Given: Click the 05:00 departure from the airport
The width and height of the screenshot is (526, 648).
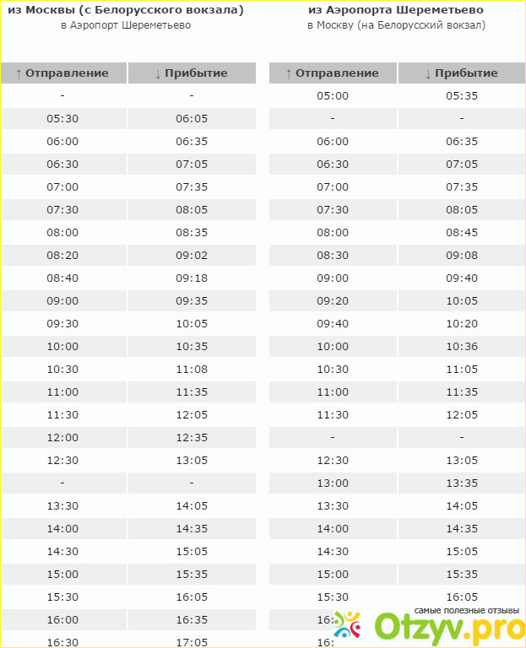Looking at the screenshot, I should (x=333, y=96).
